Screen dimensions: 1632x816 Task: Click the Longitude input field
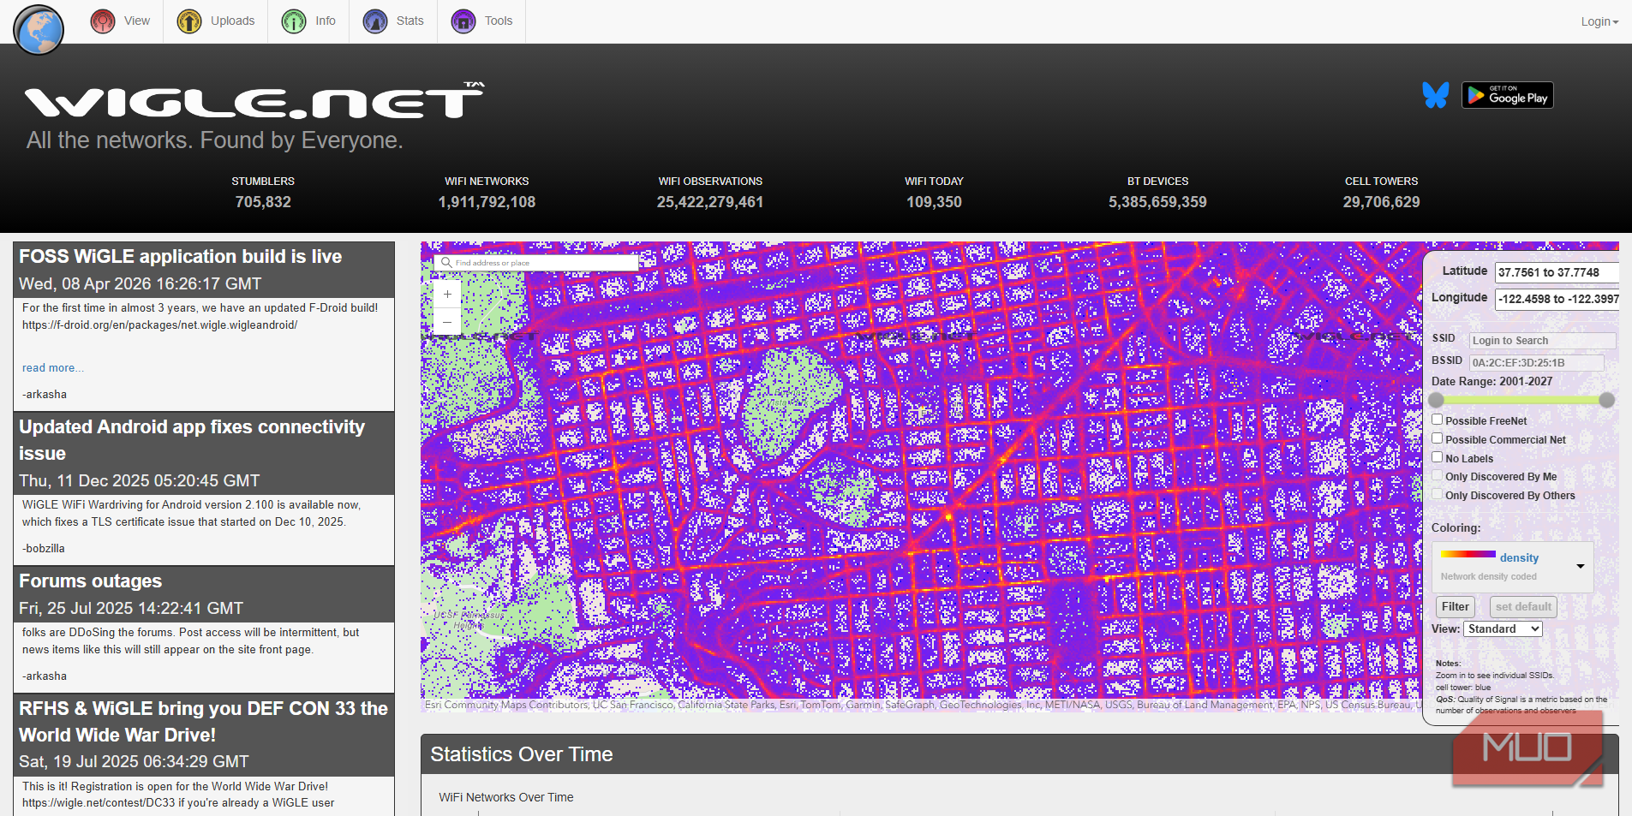[x=1557, y=299]
